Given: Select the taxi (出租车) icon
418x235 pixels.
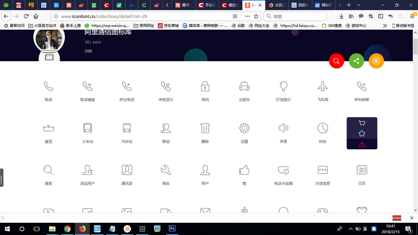Looking at the screenshot, I should pos(244,87).
